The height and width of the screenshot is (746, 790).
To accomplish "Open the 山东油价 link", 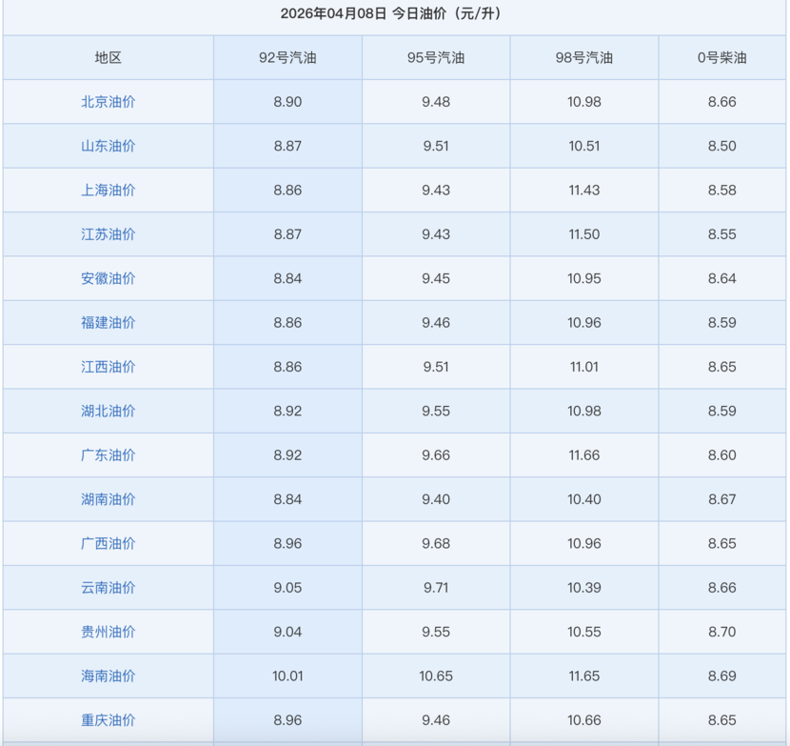I will tap(109, 146).
